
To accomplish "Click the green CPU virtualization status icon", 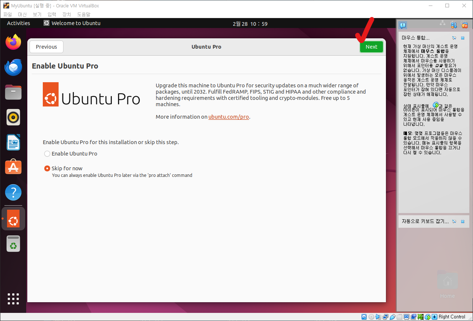I will click(x=421, y=317).
